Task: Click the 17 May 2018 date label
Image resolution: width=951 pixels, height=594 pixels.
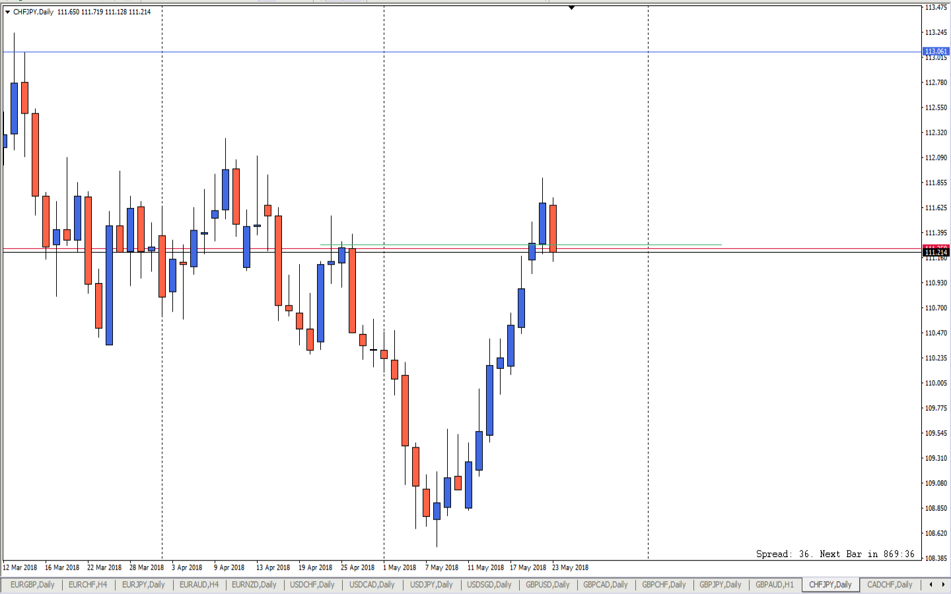Action: 528,568
